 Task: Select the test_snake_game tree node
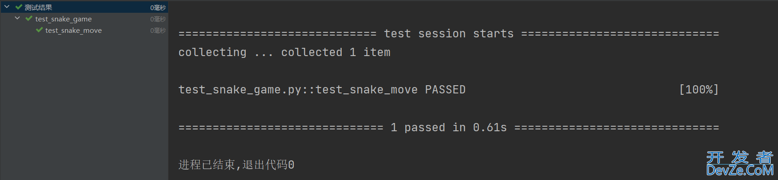(64, 19)
